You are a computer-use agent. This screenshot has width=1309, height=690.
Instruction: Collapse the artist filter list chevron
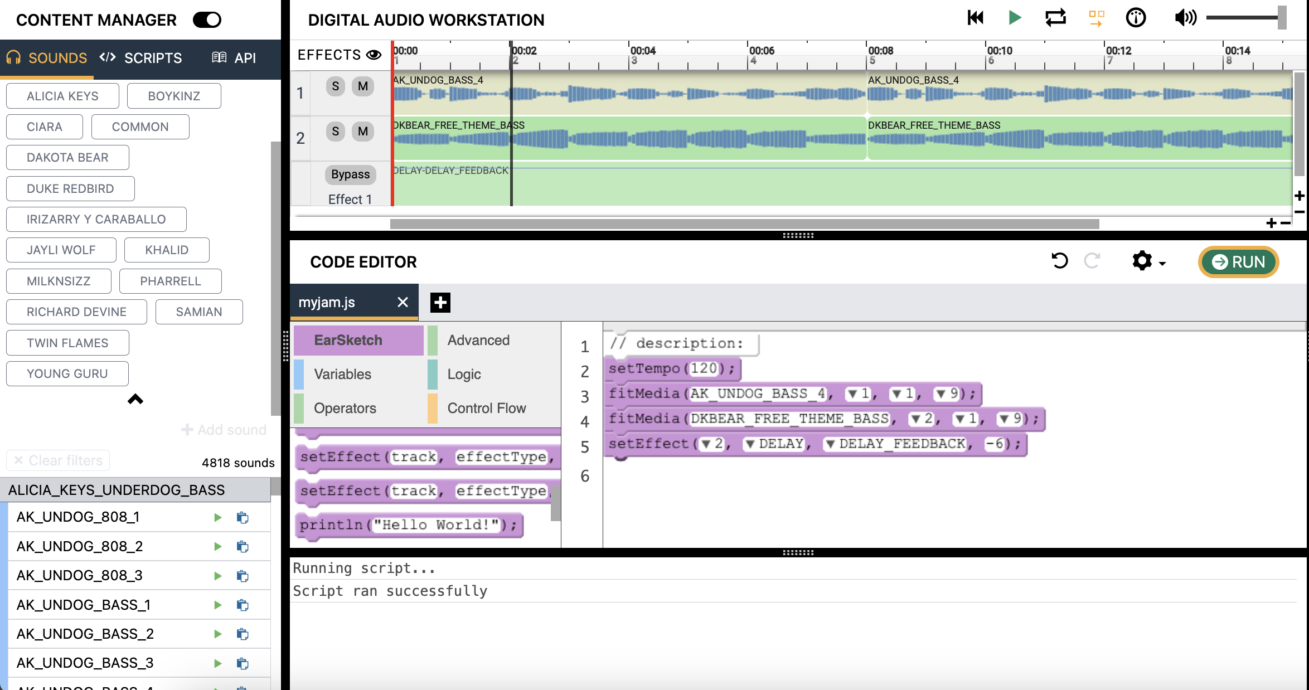coord(135,399)
